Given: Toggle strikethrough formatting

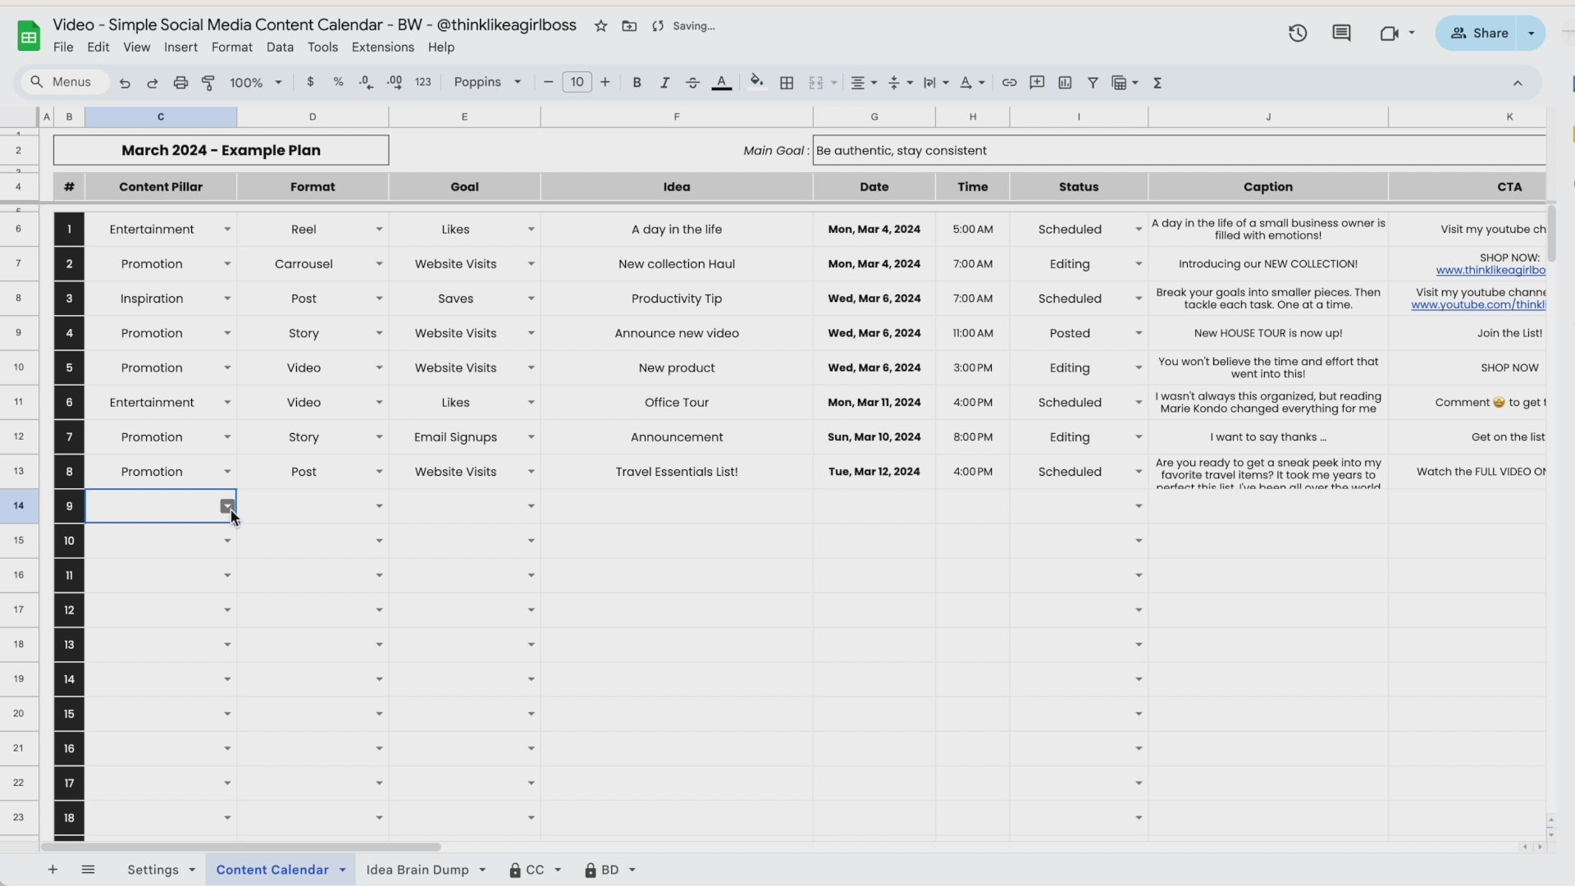Looking at the screenshot, I should pos(692,83).
